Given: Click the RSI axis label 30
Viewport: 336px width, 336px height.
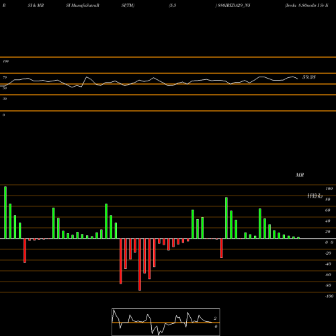Looking at the screenshot, I should 5,99.
